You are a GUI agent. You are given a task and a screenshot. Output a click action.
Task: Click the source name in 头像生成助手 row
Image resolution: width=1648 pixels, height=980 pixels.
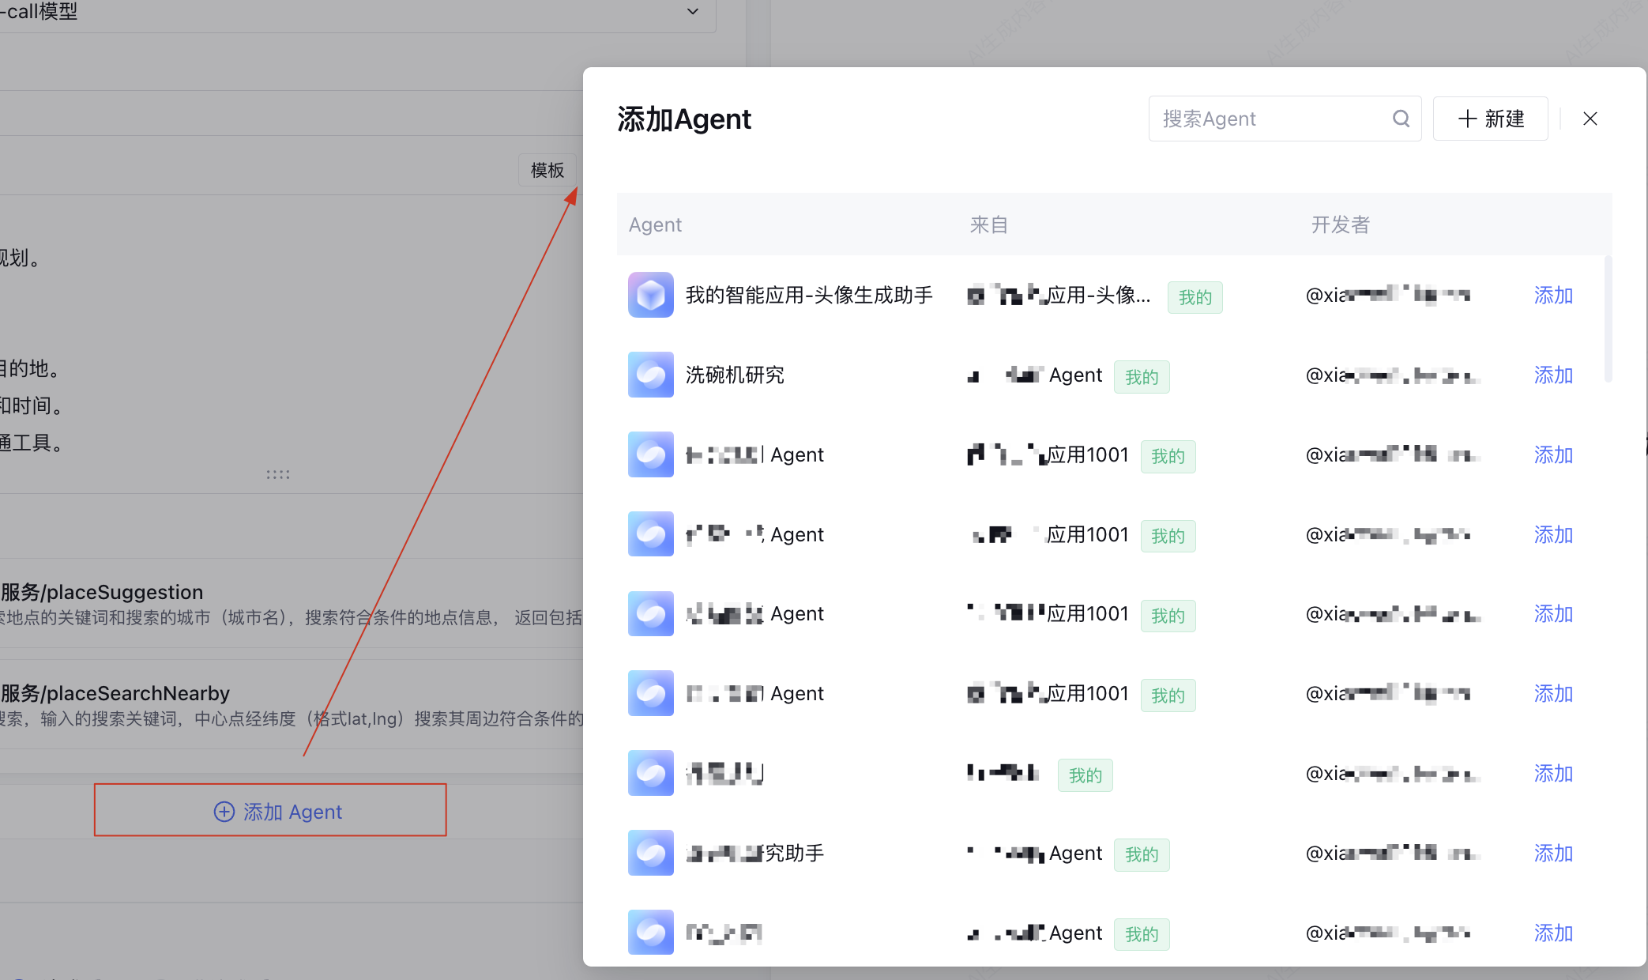coord(1059,296)
